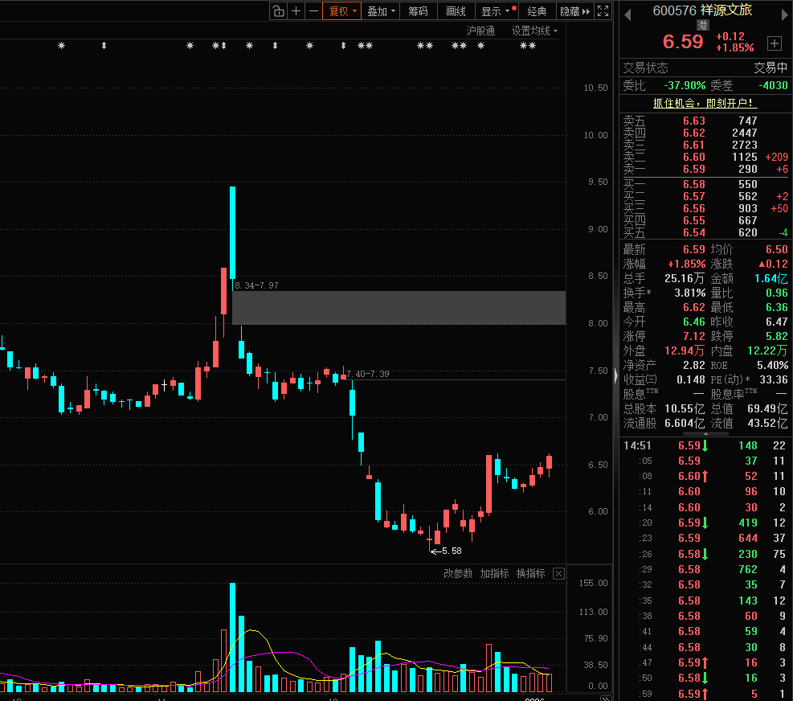
Task: Open the 叠加 overlay dropdown
Action: [x=381, y=11]
